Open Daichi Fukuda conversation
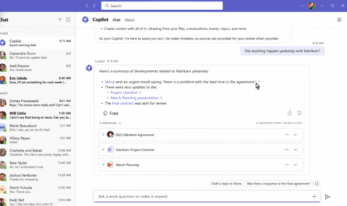 coord(37,190)
